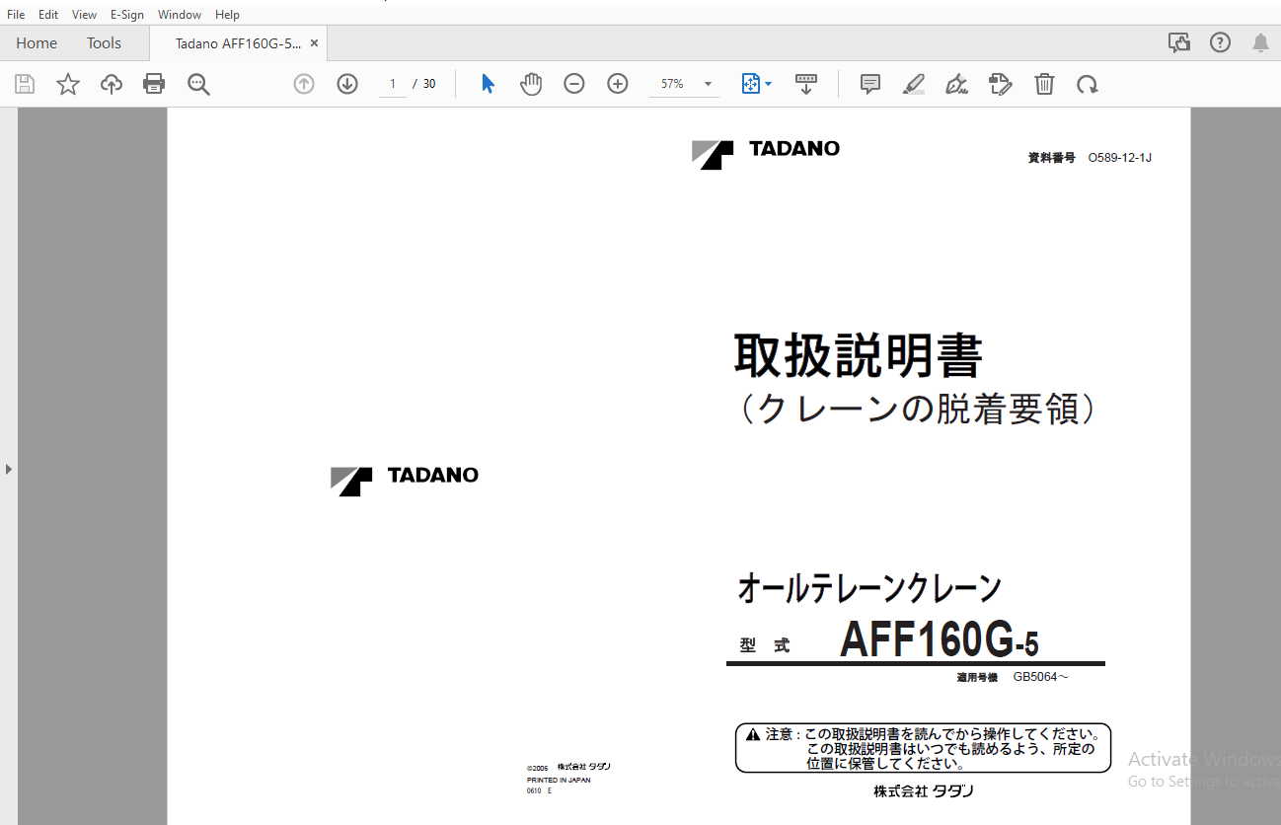1281x825 pixels.
Task: Click the AFF160G-5 model heading
Action: point(939,640)
